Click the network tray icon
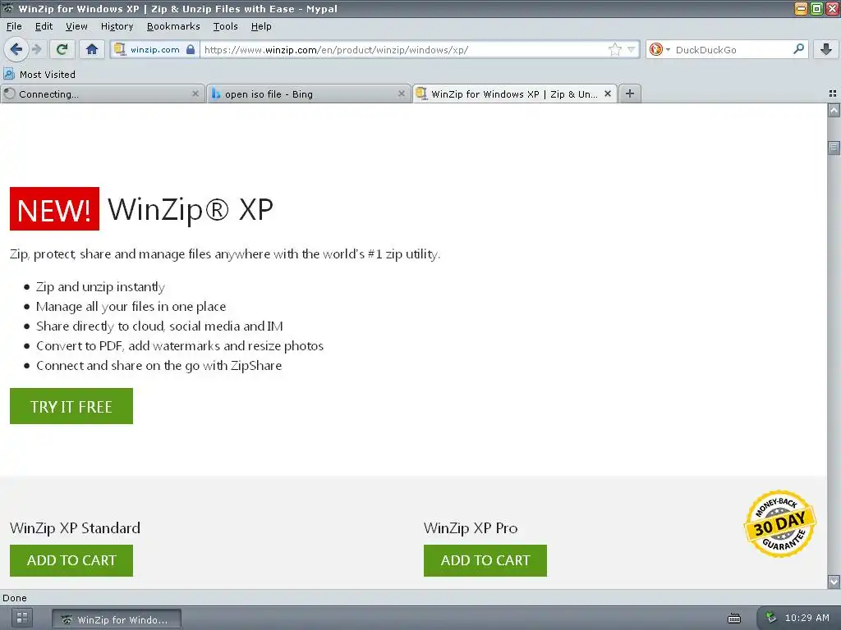 click(770, 618)
